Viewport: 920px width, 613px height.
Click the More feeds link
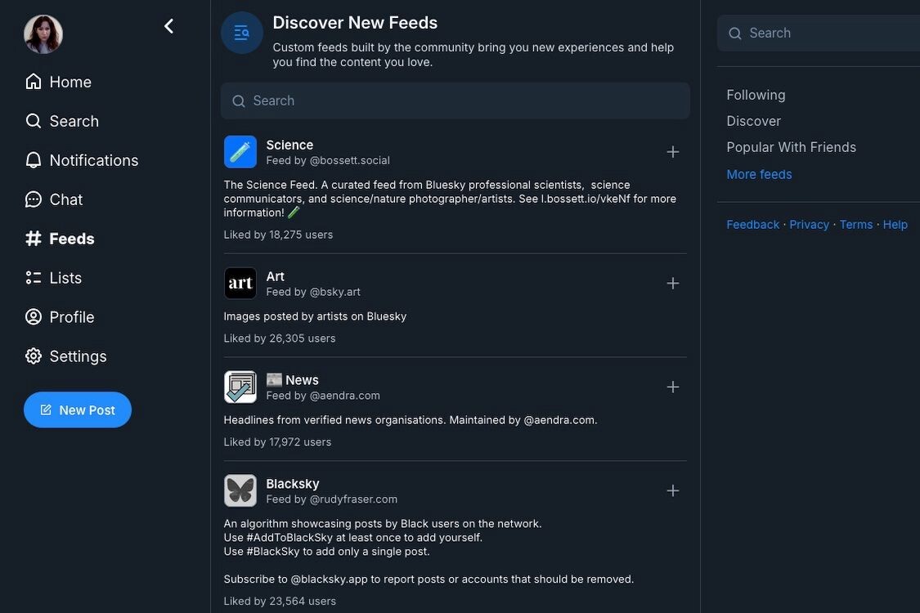pyautogui.click(x=759, y=174)
